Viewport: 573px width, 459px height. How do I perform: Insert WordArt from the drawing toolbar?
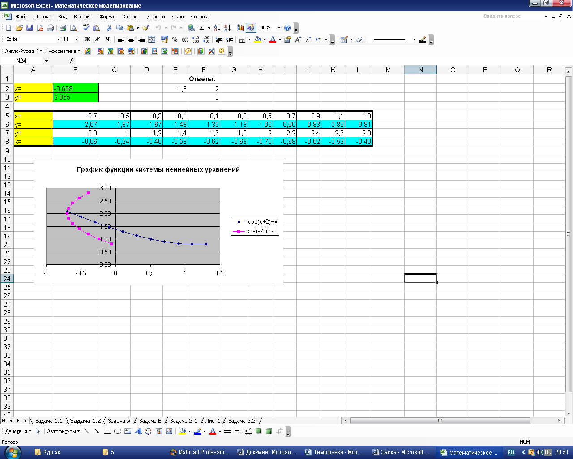[x=138, y=431]
